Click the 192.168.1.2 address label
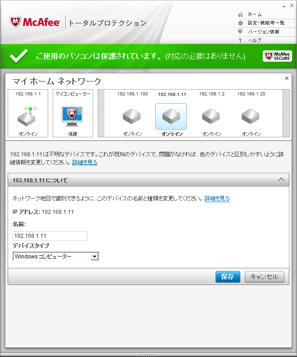This screenshot has height=357, width=297. pos(211,94)
